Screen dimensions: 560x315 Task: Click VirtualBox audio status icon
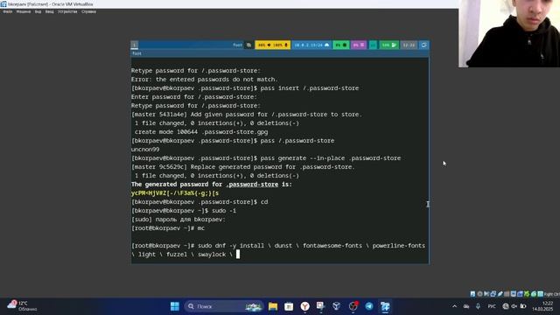pos(486,294)
